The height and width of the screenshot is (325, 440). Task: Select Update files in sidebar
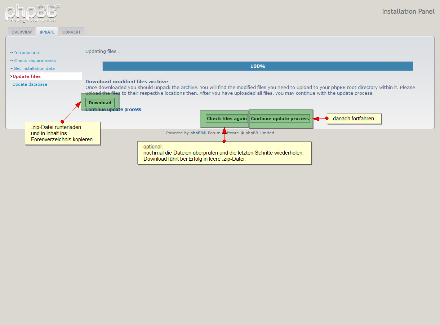[27, 76]
